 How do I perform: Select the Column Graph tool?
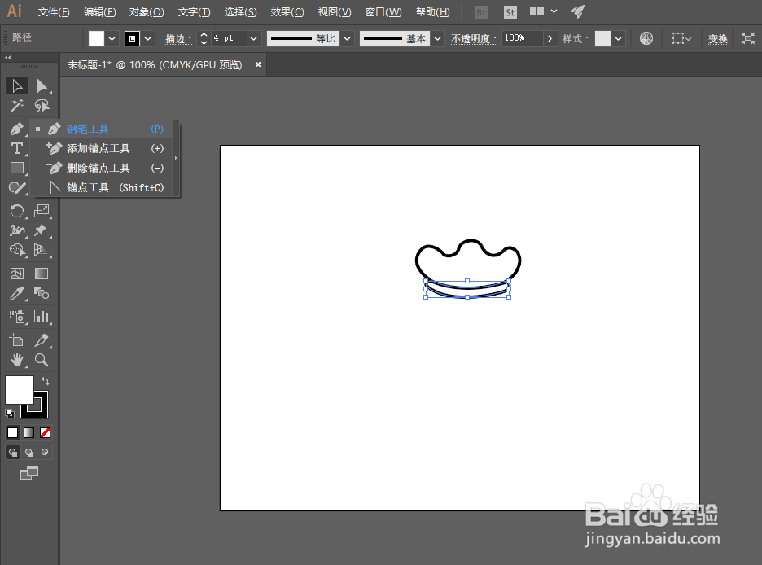point(42,317)
